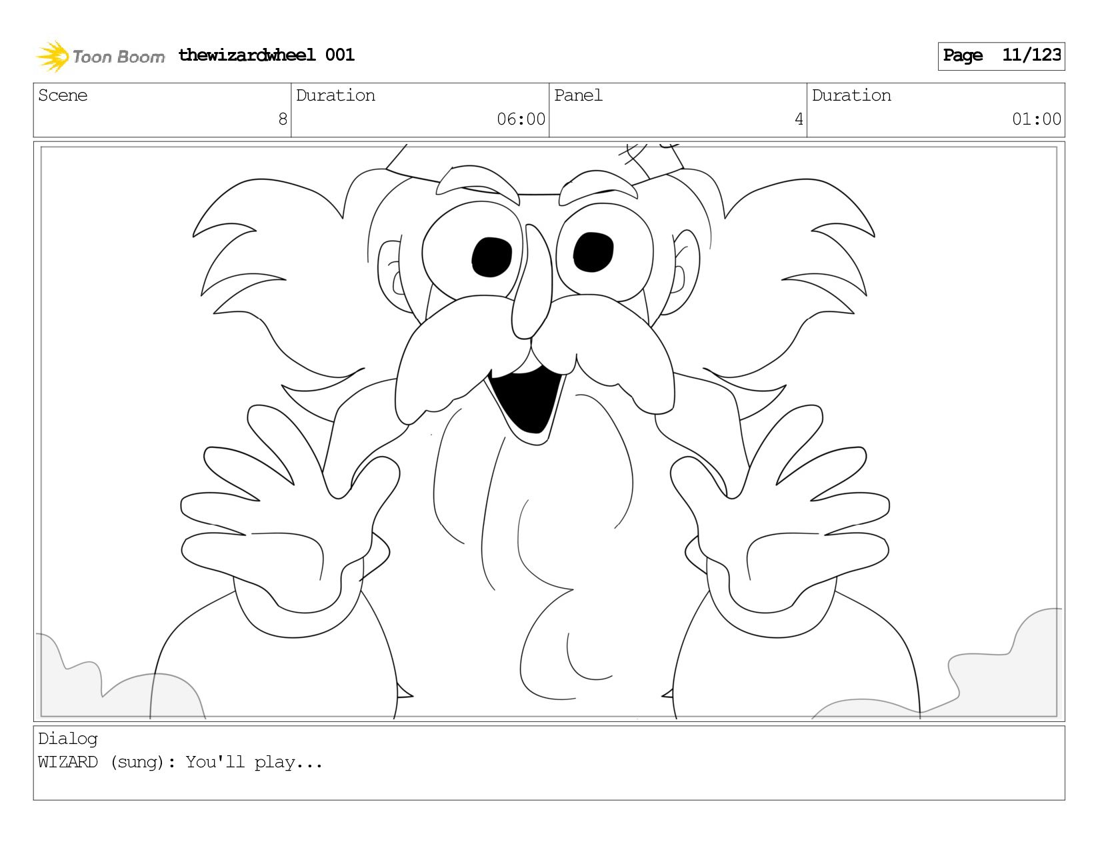Click the 'Page 11/123' box
Viewport: 1100px width, 850px height.
pos(1001,56)
